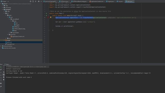
Task: Expand the test folder
Action: (x=6, y=38)
